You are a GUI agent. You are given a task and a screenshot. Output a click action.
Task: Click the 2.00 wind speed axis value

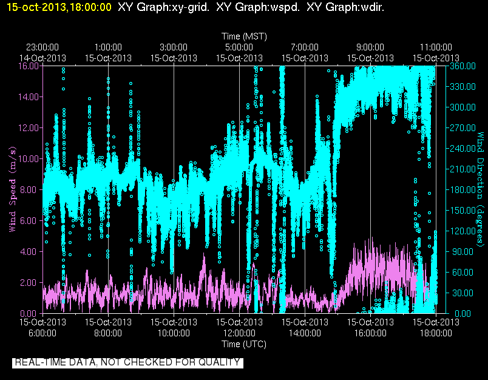coord(29,283)
